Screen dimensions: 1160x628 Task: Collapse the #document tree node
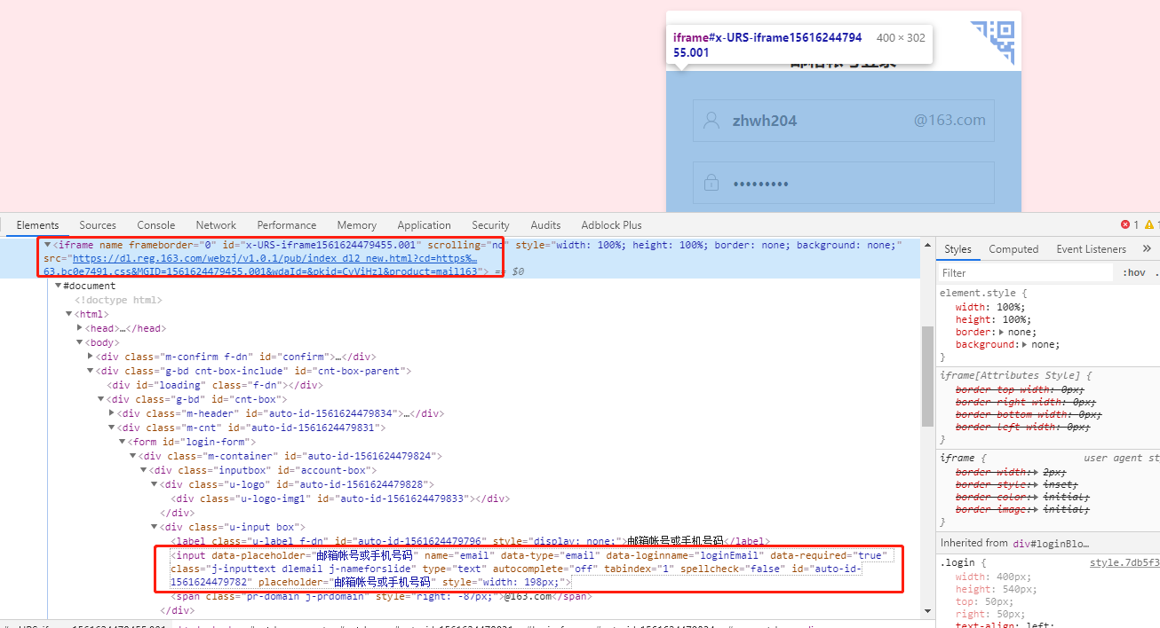tap(56, 285)
